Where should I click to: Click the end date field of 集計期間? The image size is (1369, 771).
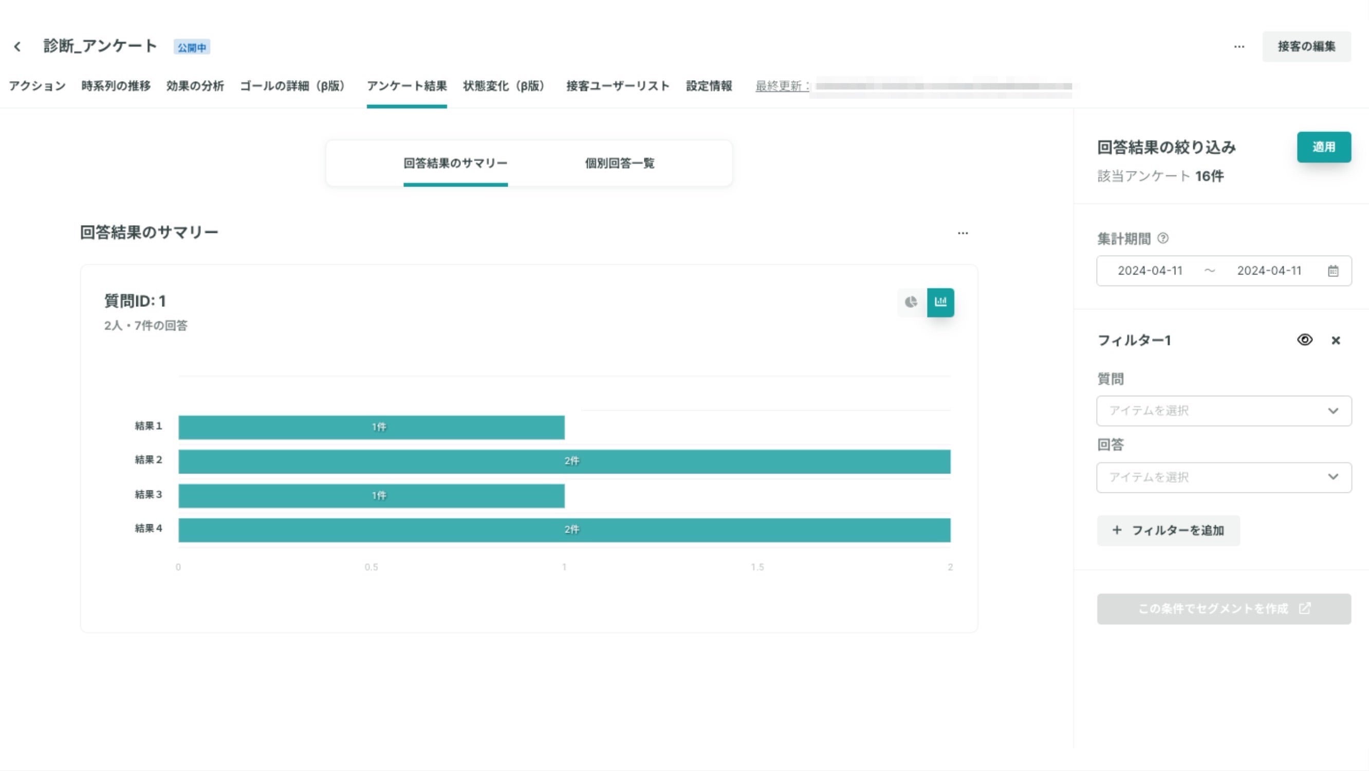click(1269, 271)
